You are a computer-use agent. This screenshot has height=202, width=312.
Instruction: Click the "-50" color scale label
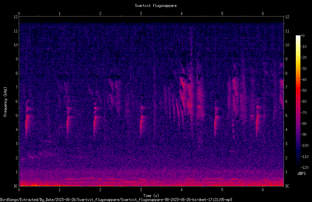tap(304, 91)
